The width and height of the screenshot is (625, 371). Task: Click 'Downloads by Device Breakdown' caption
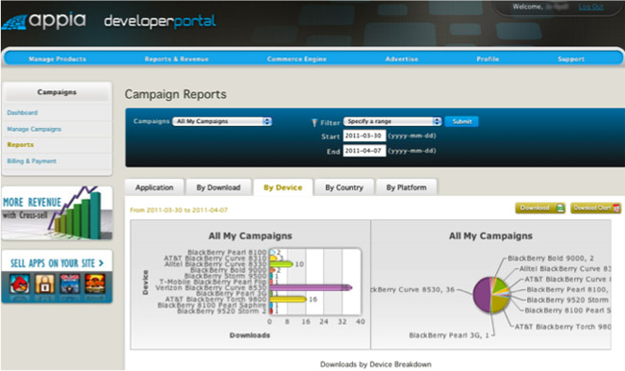(375, 364)
